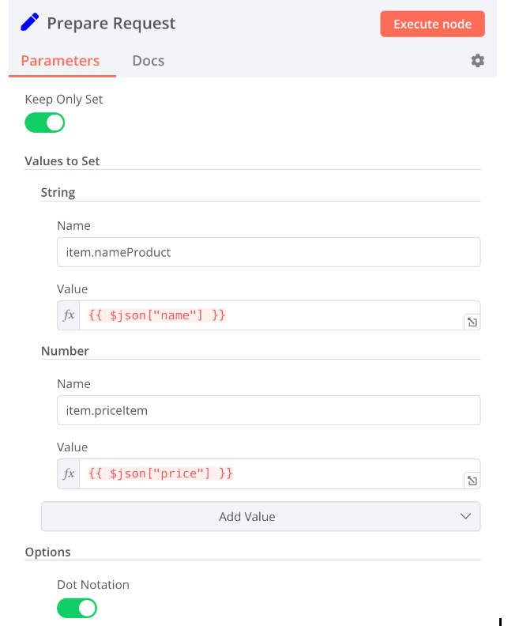Image resolution: width=519 pixels, height=626 pixels.
Task: Turn off the Dot Notation switch
Action: point(77,608)
